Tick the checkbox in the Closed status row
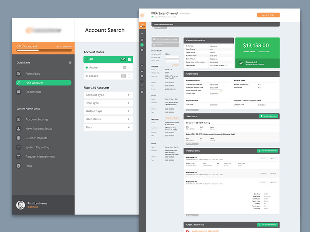 pyautogui.click(x=130, y=76)
